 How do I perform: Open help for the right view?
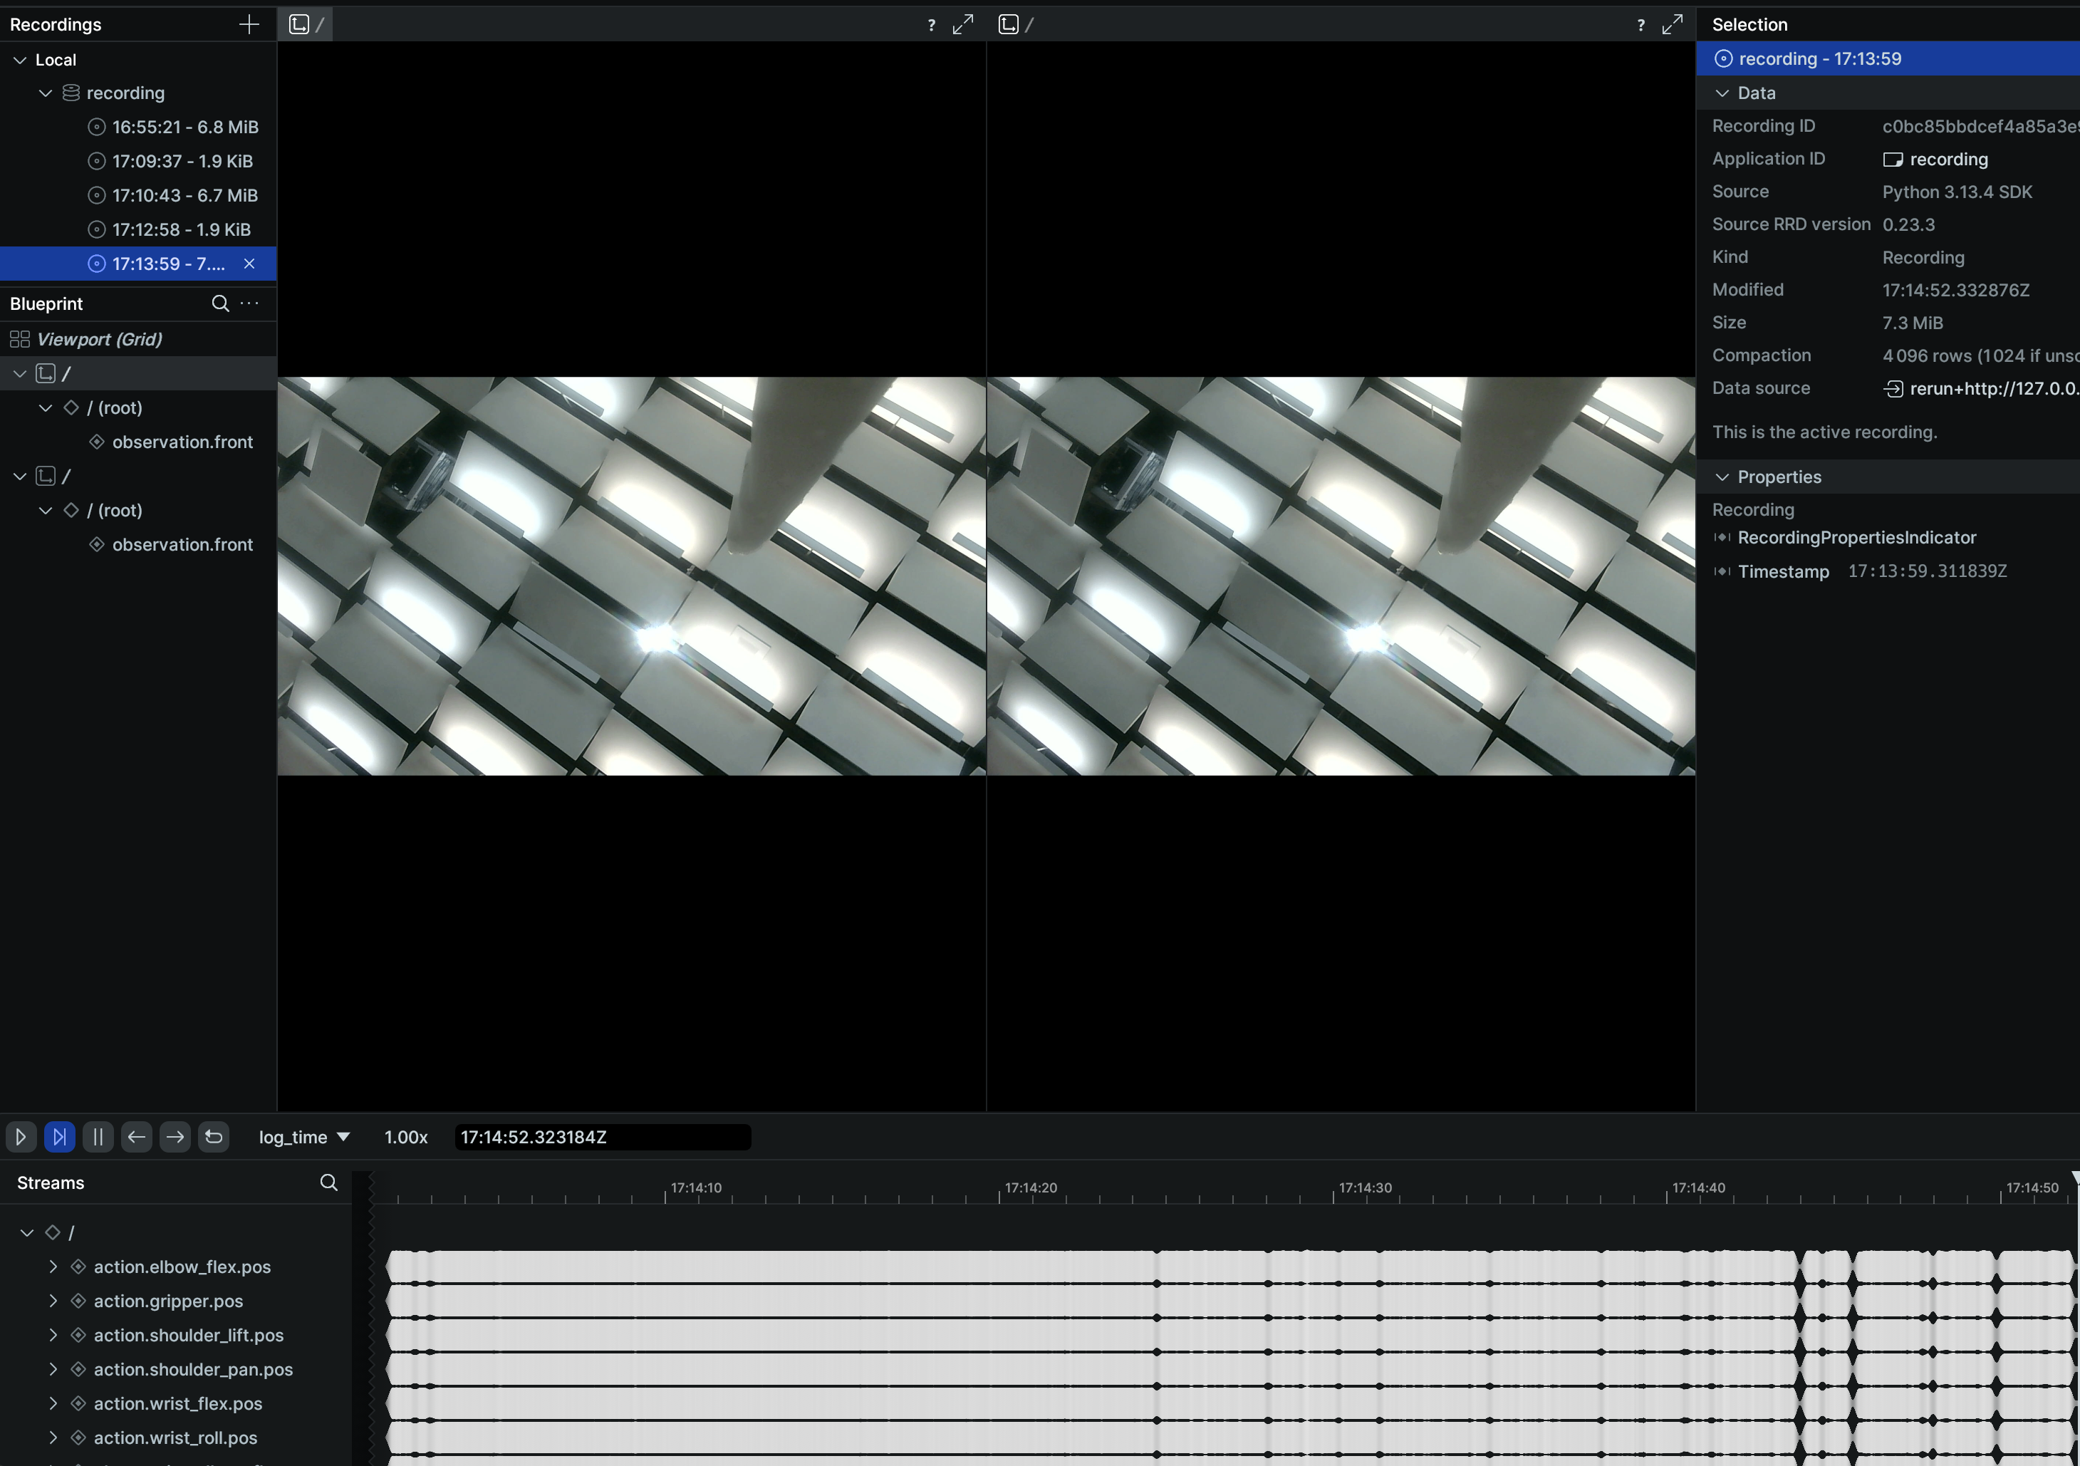pos(1640,26)
